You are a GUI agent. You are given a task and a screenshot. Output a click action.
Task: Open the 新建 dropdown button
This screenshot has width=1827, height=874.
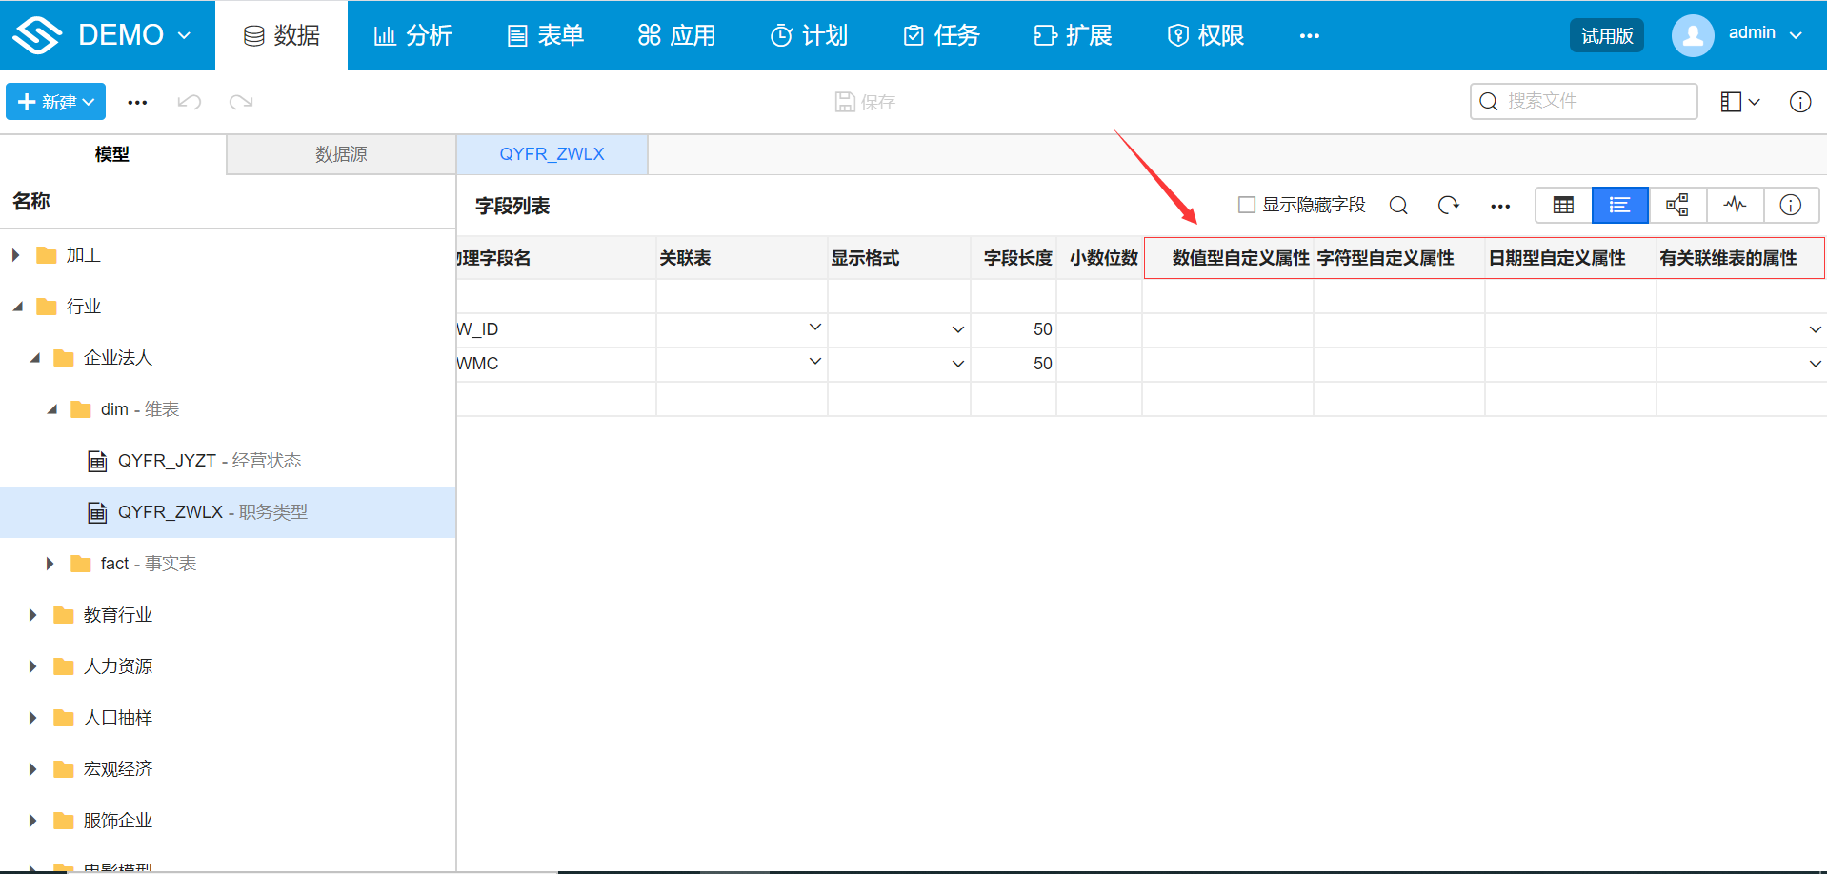click(56, 102)
